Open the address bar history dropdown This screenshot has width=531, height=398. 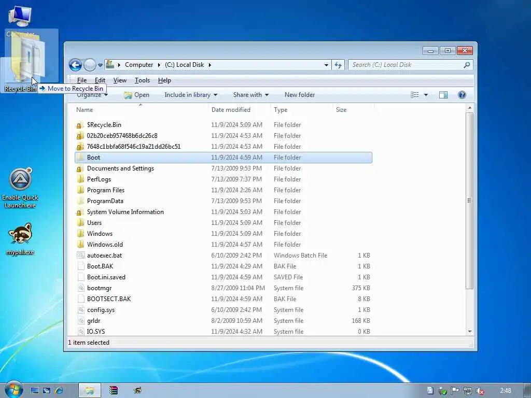coord(326,65)
